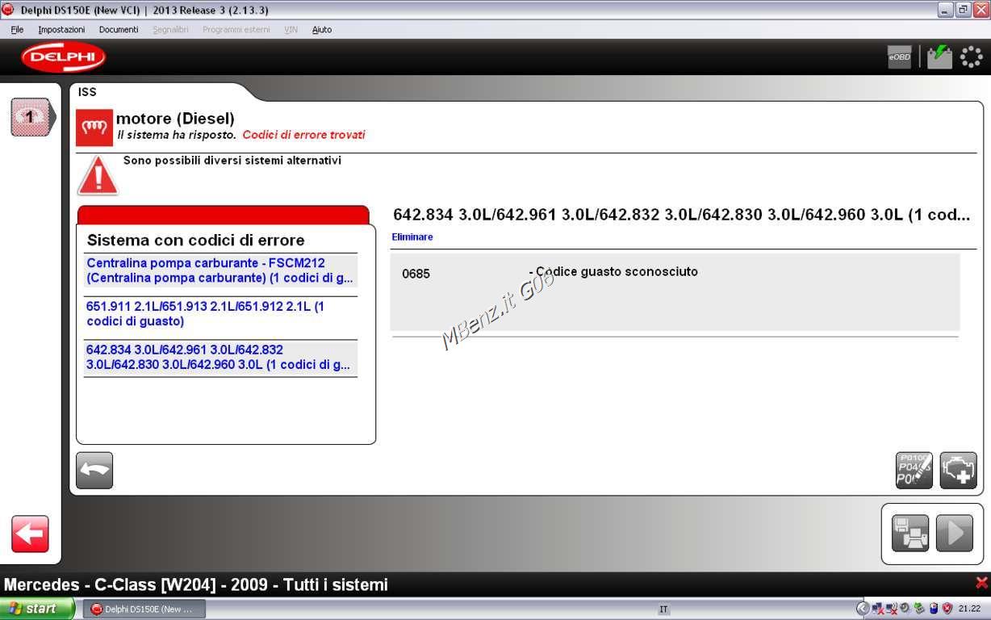Click the eOBD icon in top bar
Viewport: 991px width, 620px height.
[x=899, y=57]
